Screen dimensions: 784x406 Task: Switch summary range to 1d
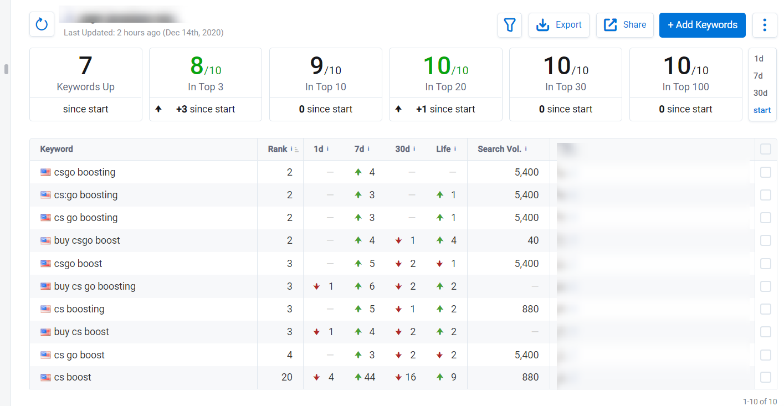(x=759, y=59)
